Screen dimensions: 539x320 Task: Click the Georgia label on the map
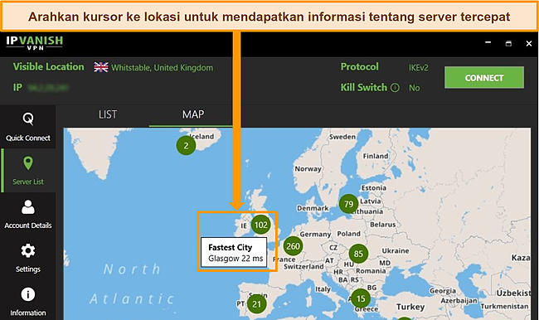click(443, 291)
